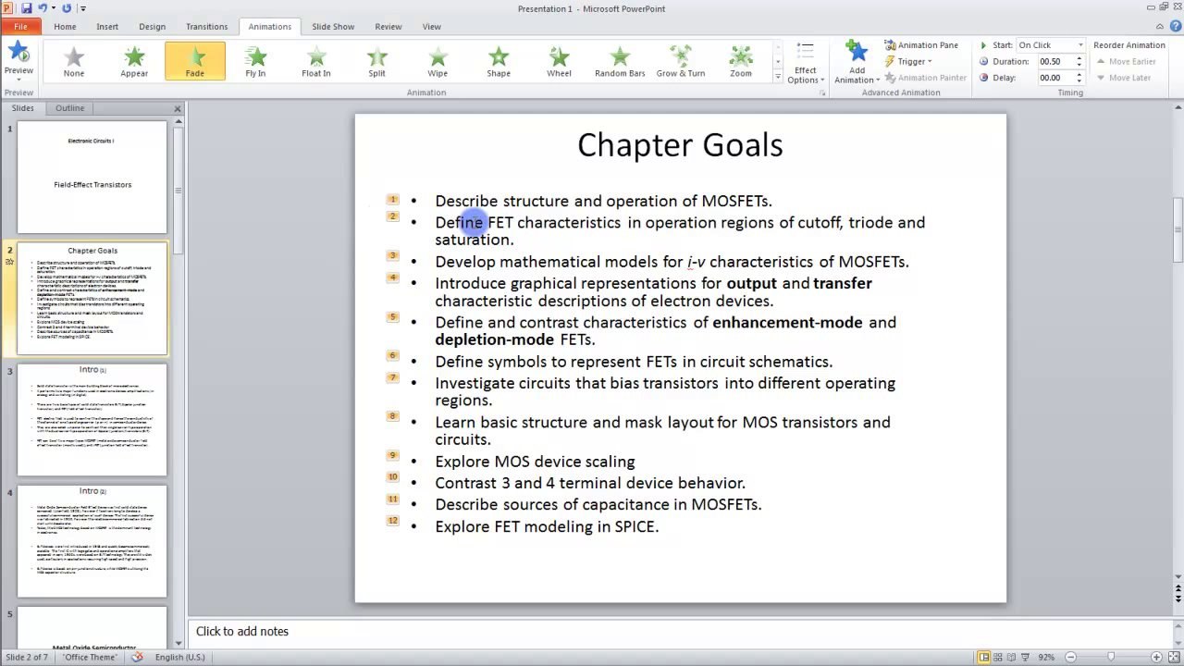Click spell check icon in status bar
The width and height of the screenshot is (1184, 666).
pos(138,657)
